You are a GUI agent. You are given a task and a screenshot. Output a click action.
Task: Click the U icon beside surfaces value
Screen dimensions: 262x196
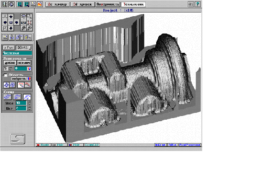pos(29,68)
